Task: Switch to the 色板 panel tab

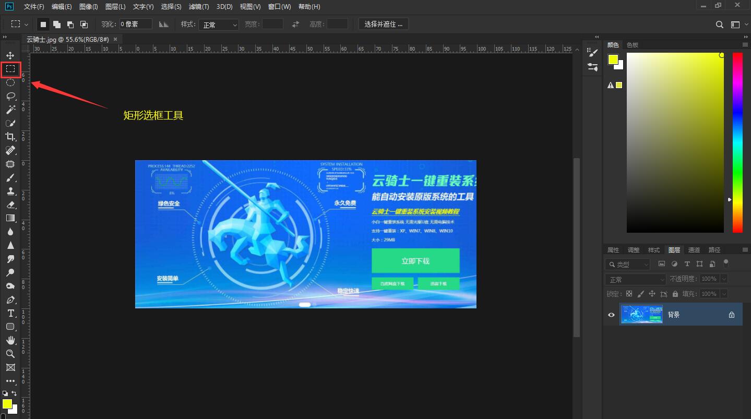Action: pos(632,44)
